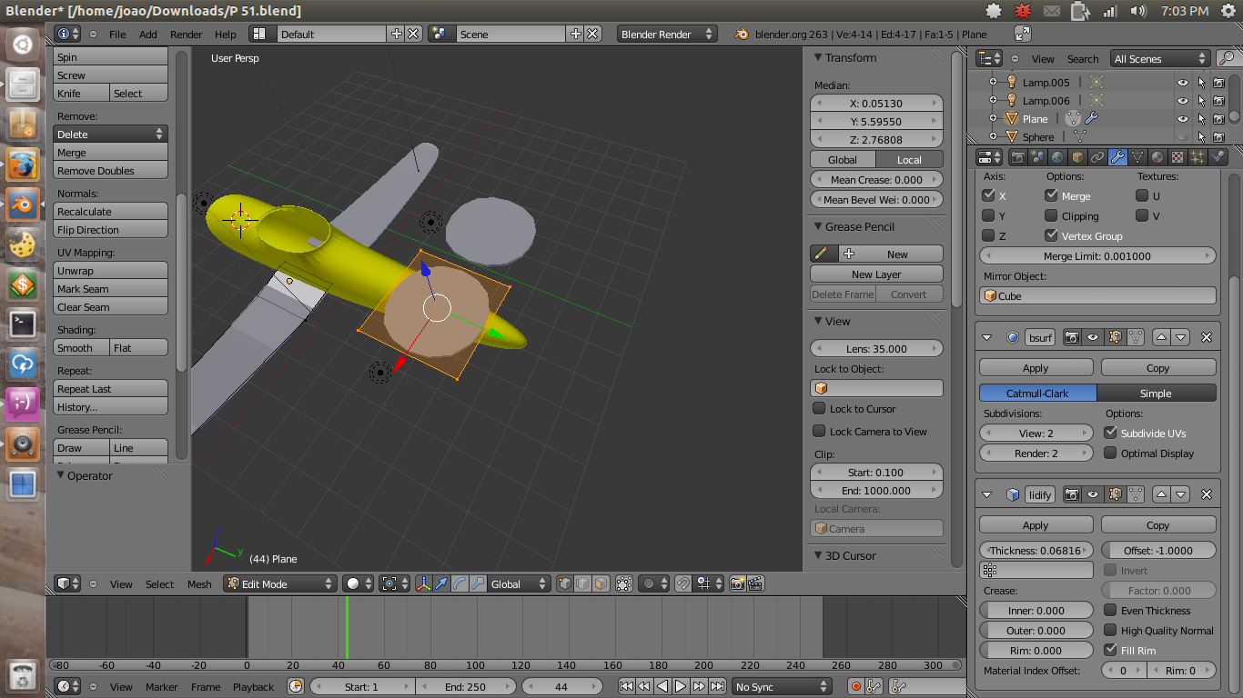Viewport: 1243px width, 698px height.
Task: Open the No Sync playback dropdown
Action: pos(783,686)
